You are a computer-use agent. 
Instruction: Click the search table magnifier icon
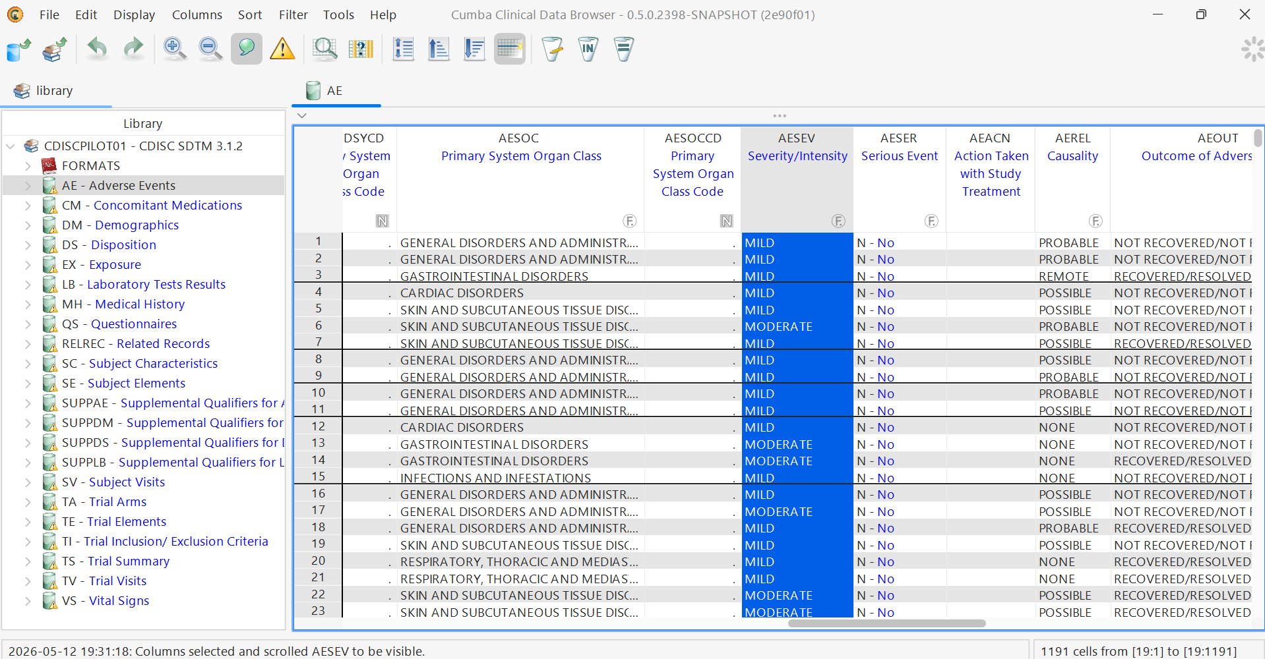point(324,49)
